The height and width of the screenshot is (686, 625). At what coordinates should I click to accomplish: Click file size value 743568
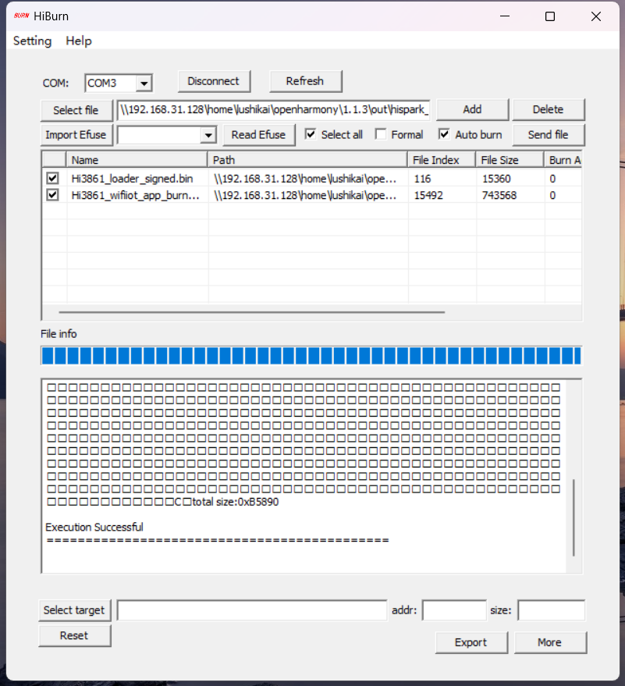(x=499, y=195)
